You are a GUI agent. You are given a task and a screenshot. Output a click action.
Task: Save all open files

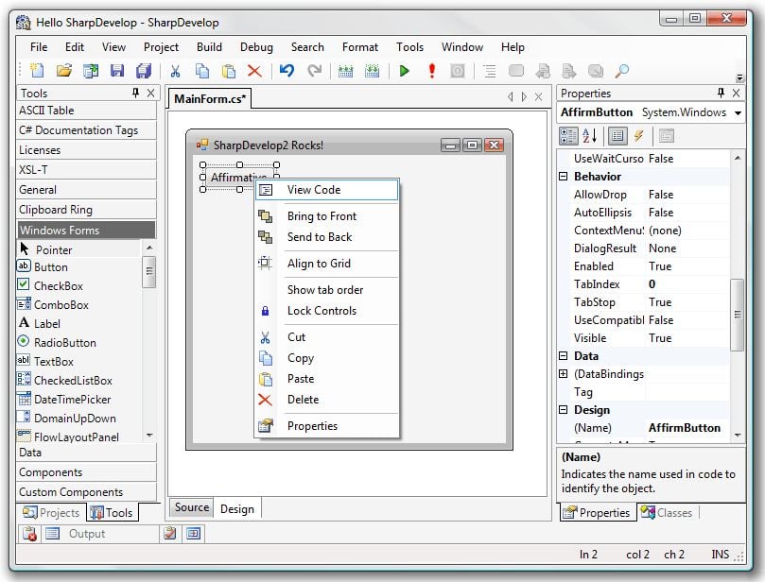click(x=144, y=70)
